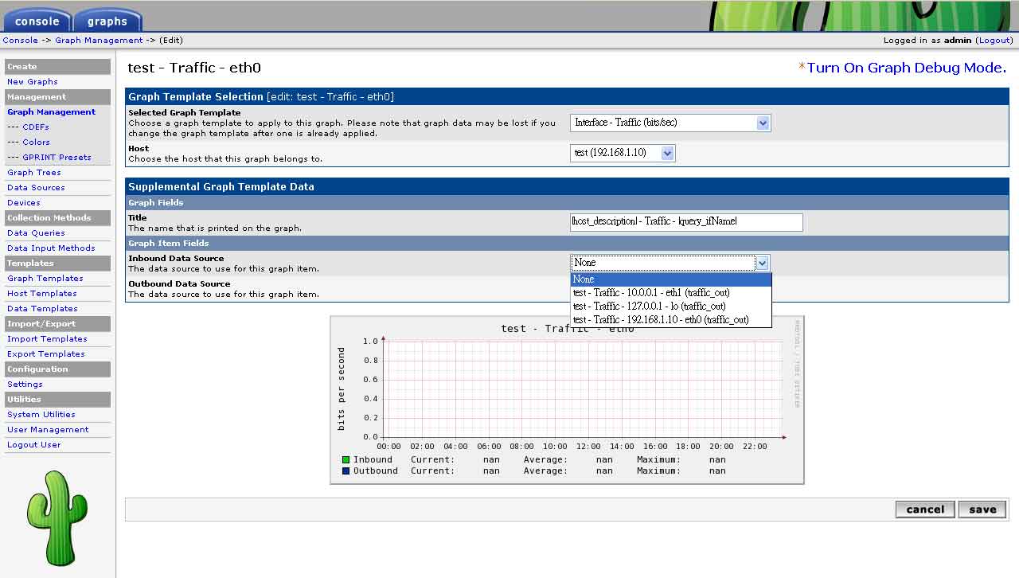This screenshot has height=578, width=1019.
Task: Click the Outbound Data Source label
Action: (179, 284)
